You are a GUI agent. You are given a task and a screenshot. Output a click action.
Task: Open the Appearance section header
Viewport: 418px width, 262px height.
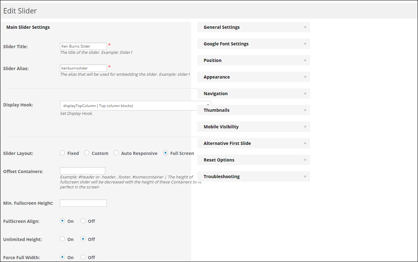[217, 77]
